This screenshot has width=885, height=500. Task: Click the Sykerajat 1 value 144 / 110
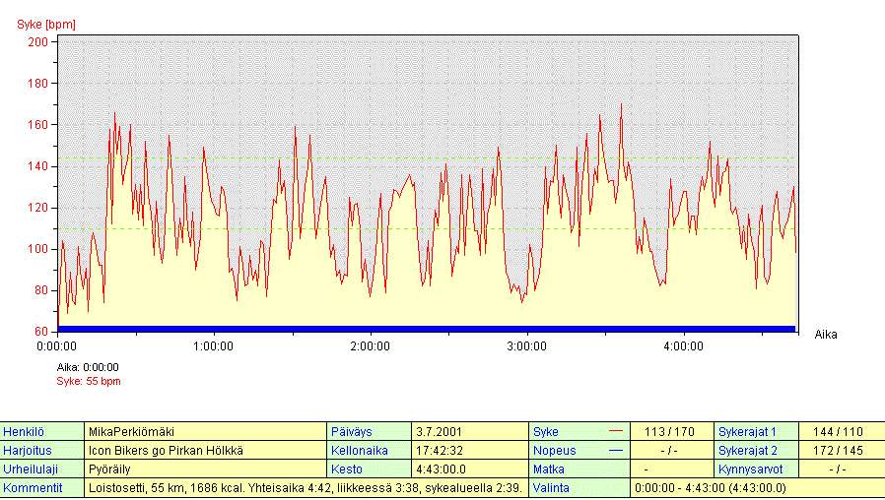(x=838, y=432)
